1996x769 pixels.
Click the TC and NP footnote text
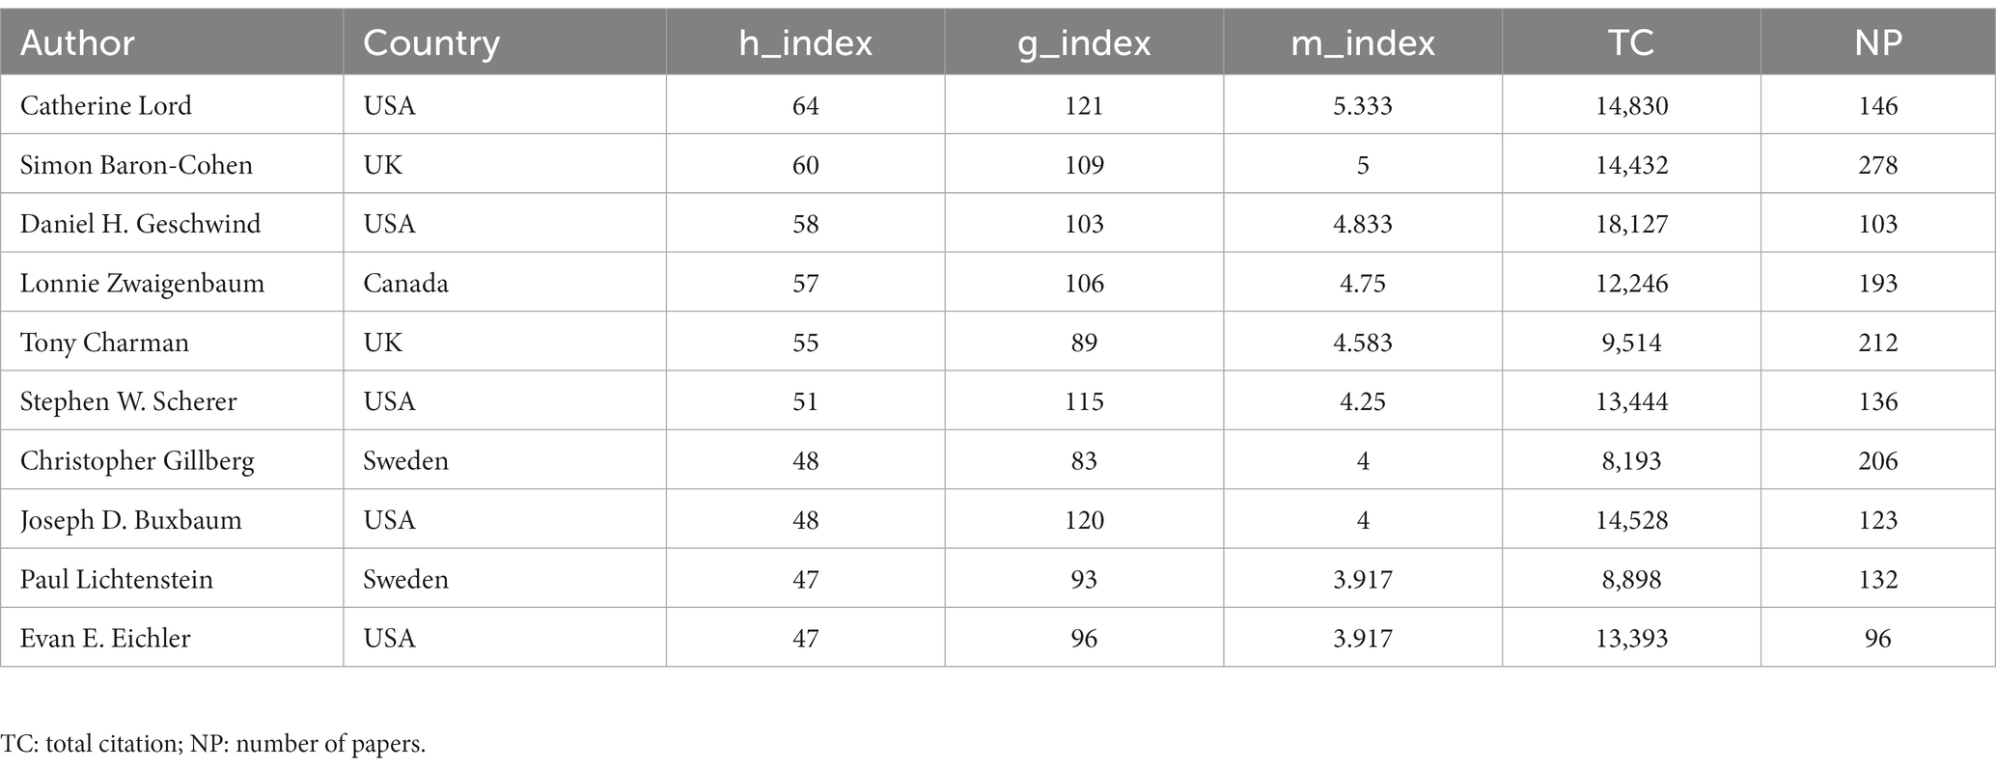tap(213, 744)
